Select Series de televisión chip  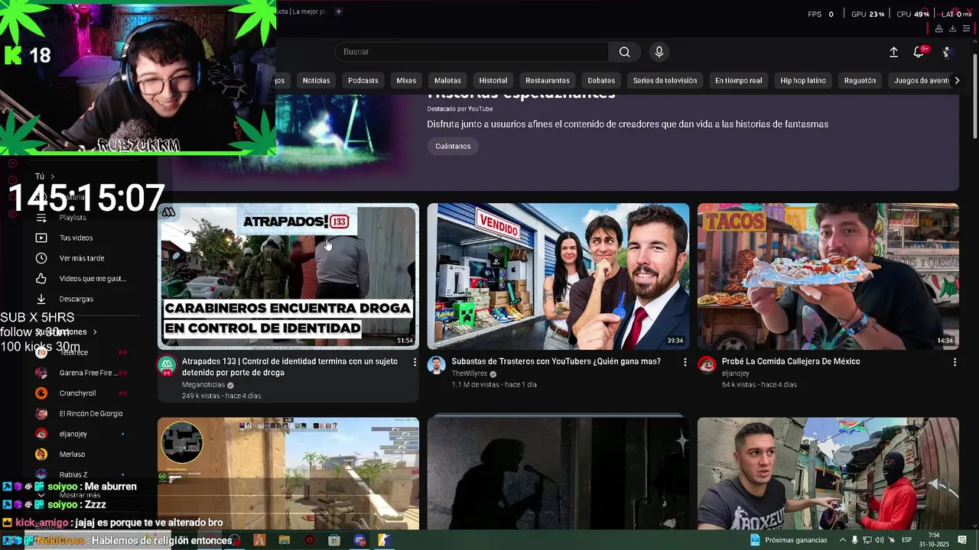665,80
